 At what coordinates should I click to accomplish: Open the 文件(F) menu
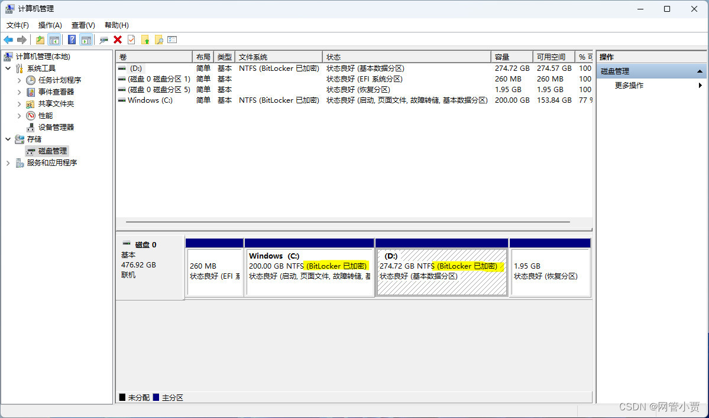(x=18, y=25)
